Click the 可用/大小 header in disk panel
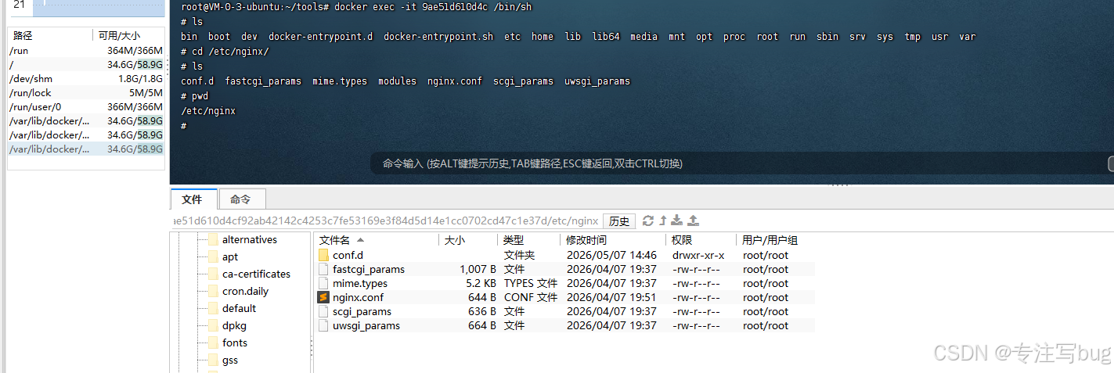The height and width of the screenshot is (373, 1114). (x=119, y=35)
